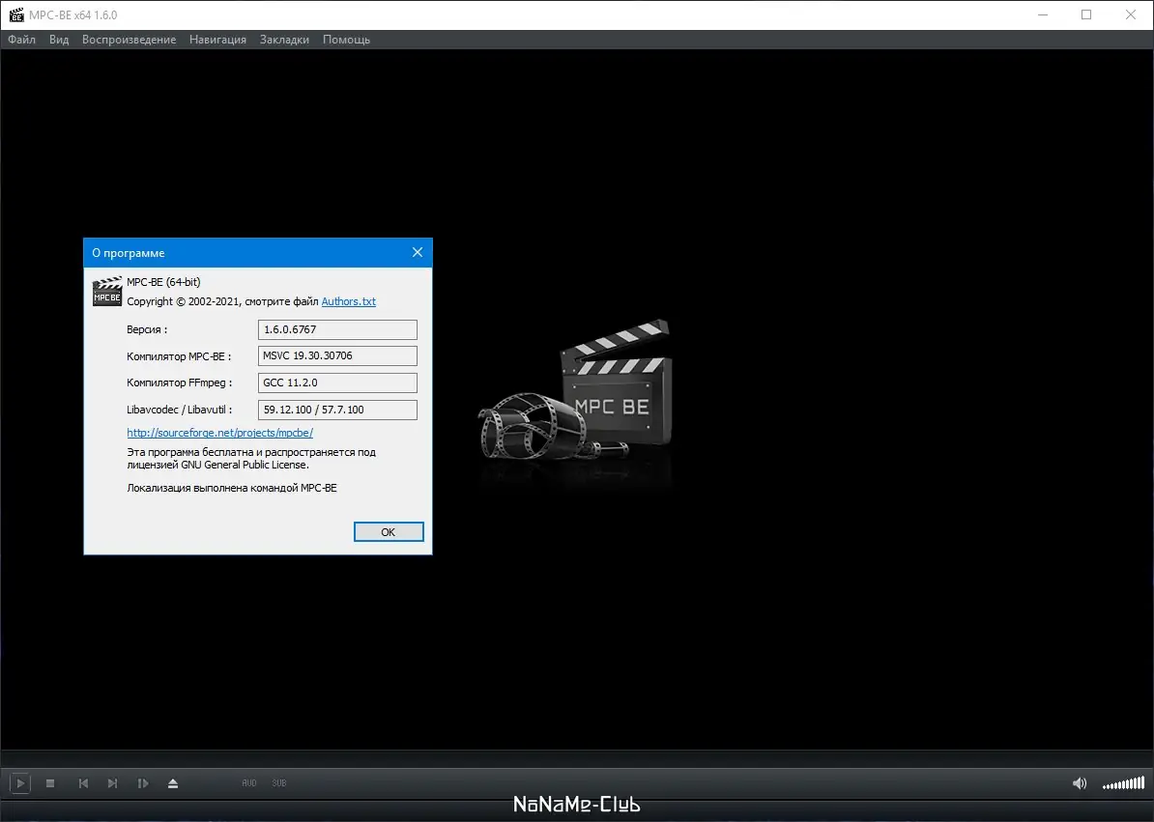The image size is (1154, 822).
Task: Click the Локализация выполнена командой MPC-BE text
Action: (x=232, y=488)
